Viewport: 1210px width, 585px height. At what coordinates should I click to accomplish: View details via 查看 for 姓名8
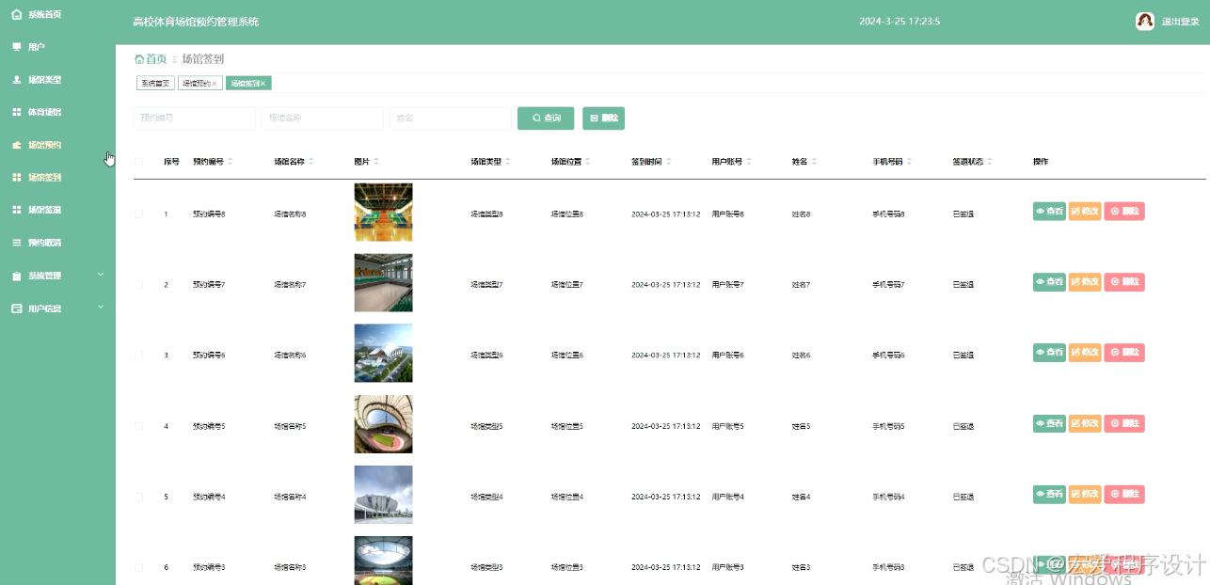[x=1049, y=212]
